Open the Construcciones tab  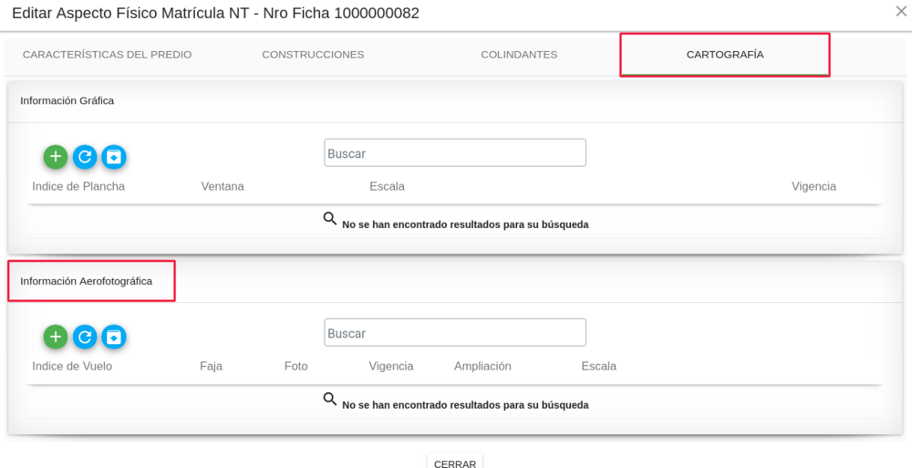click(313, 55)
